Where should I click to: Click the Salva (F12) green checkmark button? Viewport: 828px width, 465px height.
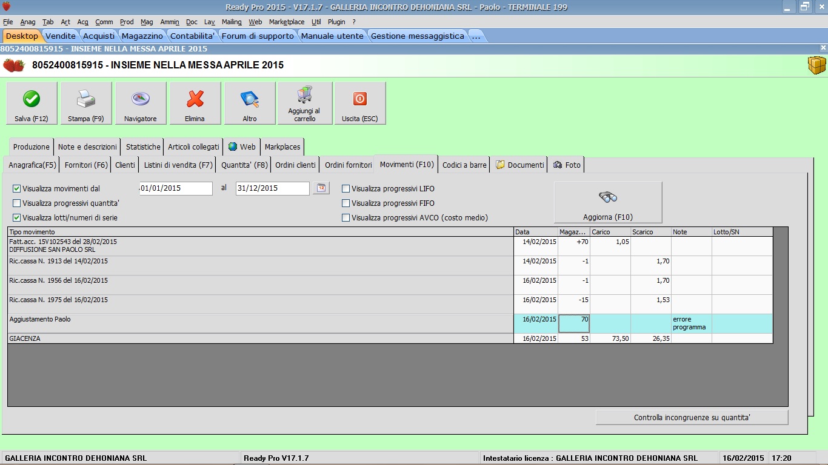coord(32,104)
